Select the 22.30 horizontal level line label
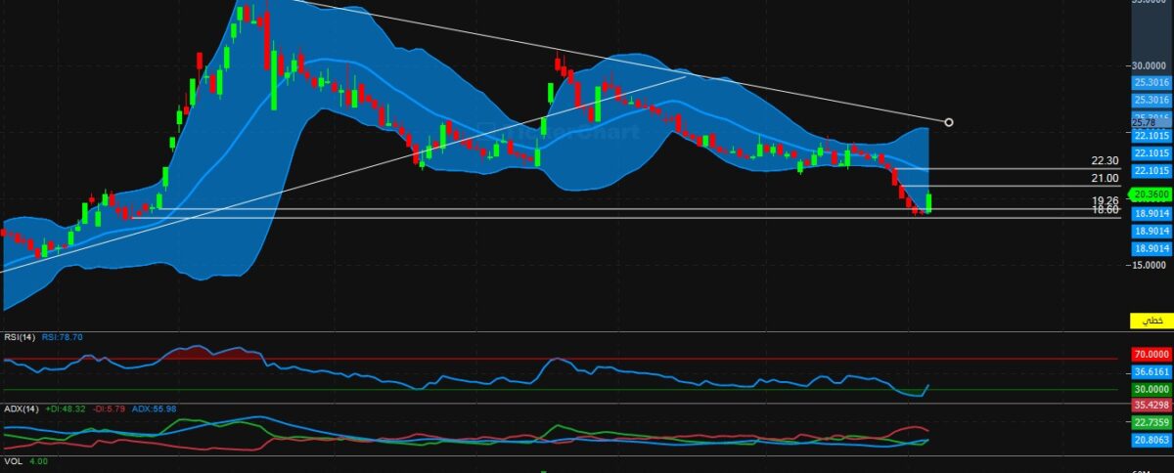Image resolution: width=1174 pixels, height=473 pixels. tap(1105, 161)
